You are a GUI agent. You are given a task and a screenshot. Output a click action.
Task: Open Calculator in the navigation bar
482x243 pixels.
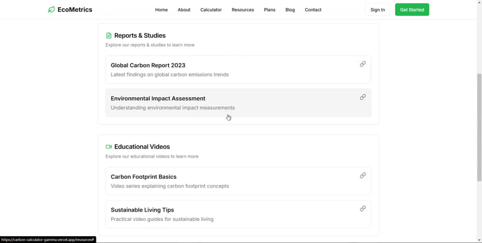tap(211, 10)
